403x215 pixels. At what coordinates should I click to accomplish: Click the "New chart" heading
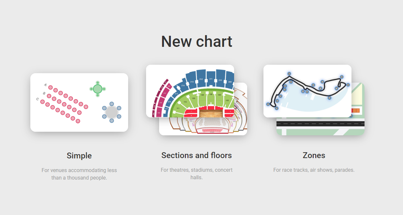(x=197, y=42)
